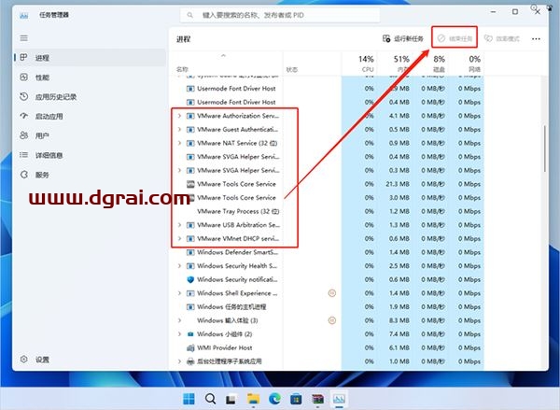This screenshot has width=560, height=410.
Task: Click 21.3 MB memory value
Action: pos(398,184)
